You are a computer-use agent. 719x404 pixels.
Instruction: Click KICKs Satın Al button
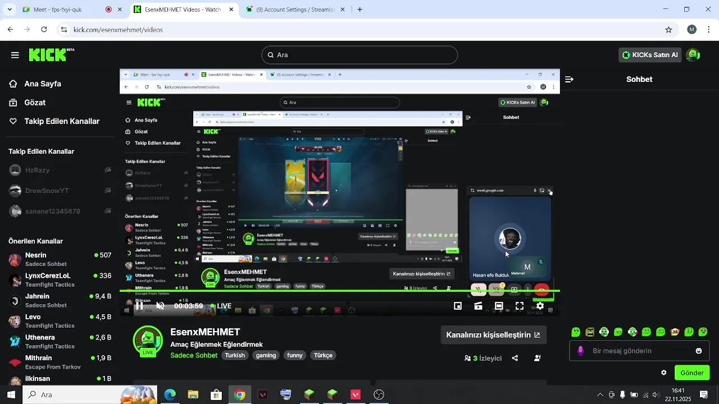(x=651, y=55)
